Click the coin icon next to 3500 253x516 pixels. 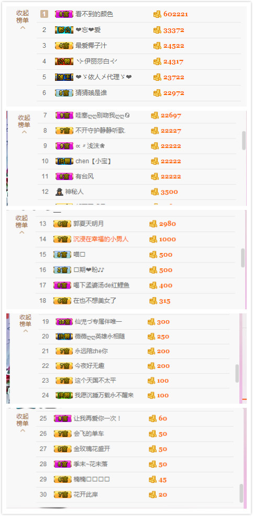point(155,192)
